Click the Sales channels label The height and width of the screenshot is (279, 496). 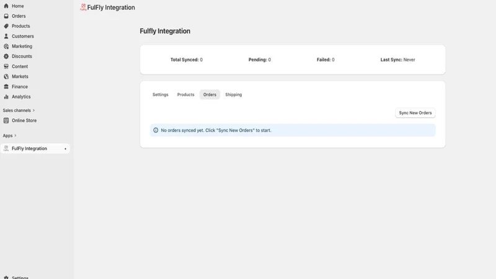click(x=17, y=110)
